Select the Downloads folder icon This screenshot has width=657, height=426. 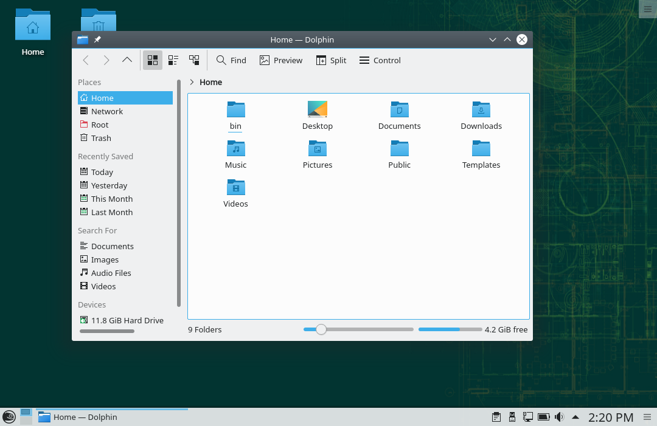pos(481,109)
